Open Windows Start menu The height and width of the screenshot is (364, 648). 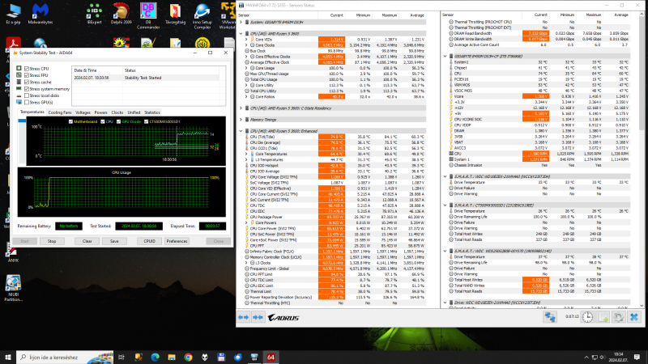coord(8,357)
